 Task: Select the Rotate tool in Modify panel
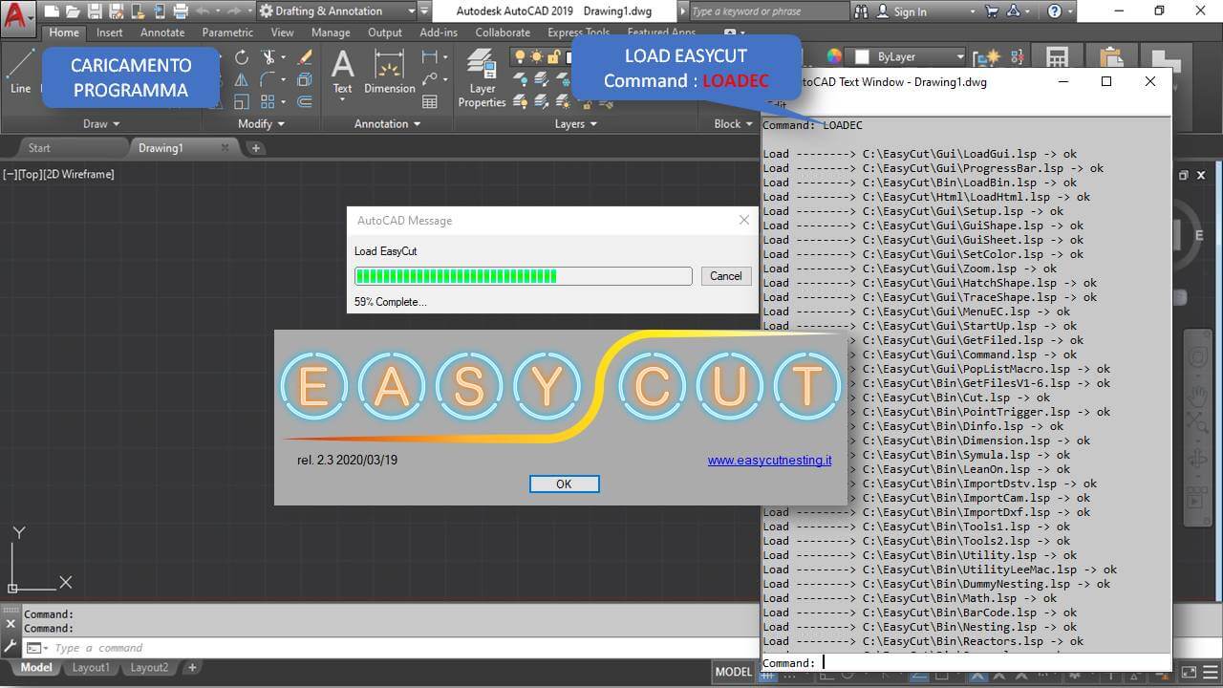pyautogui.click(x=242, y=57)
